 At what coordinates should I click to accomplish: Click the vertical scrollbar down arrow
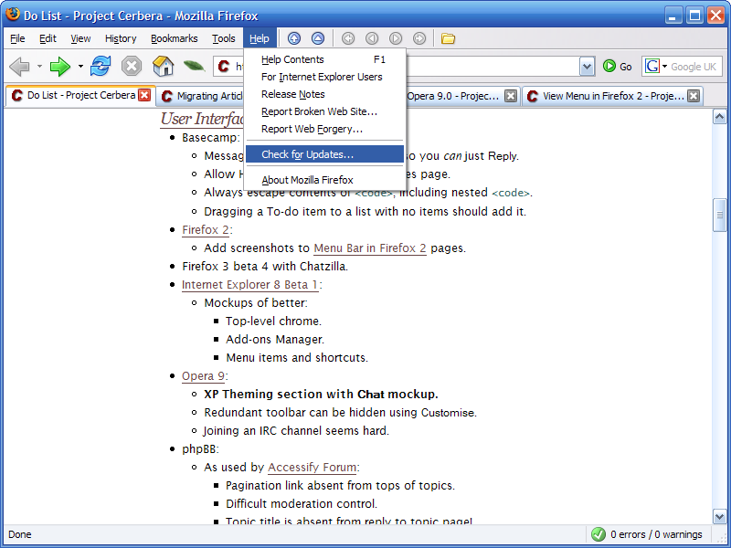[719, 516]
